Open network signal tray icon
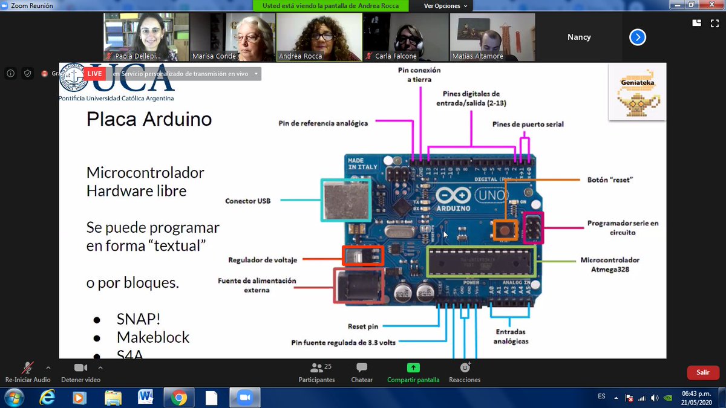Image resolution: width=726 pixels, height=408 pixels. (x=643, y=398)
